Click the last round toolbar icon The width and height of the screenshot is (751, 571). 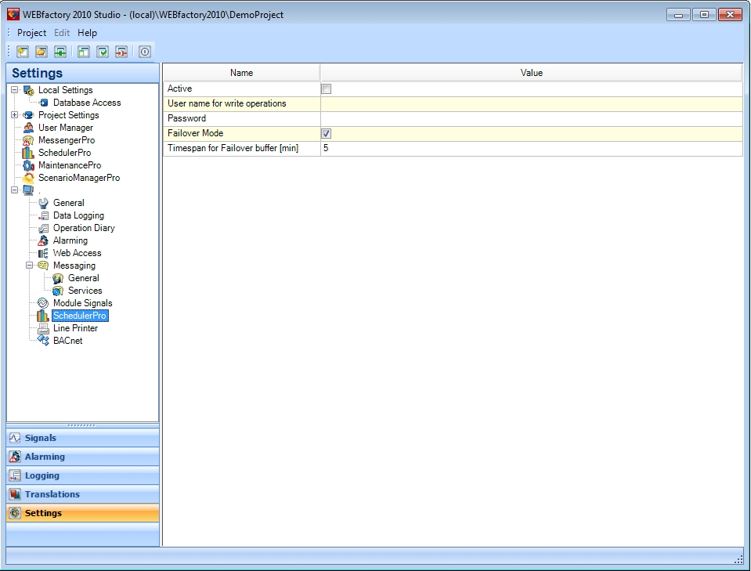[145, 52]
